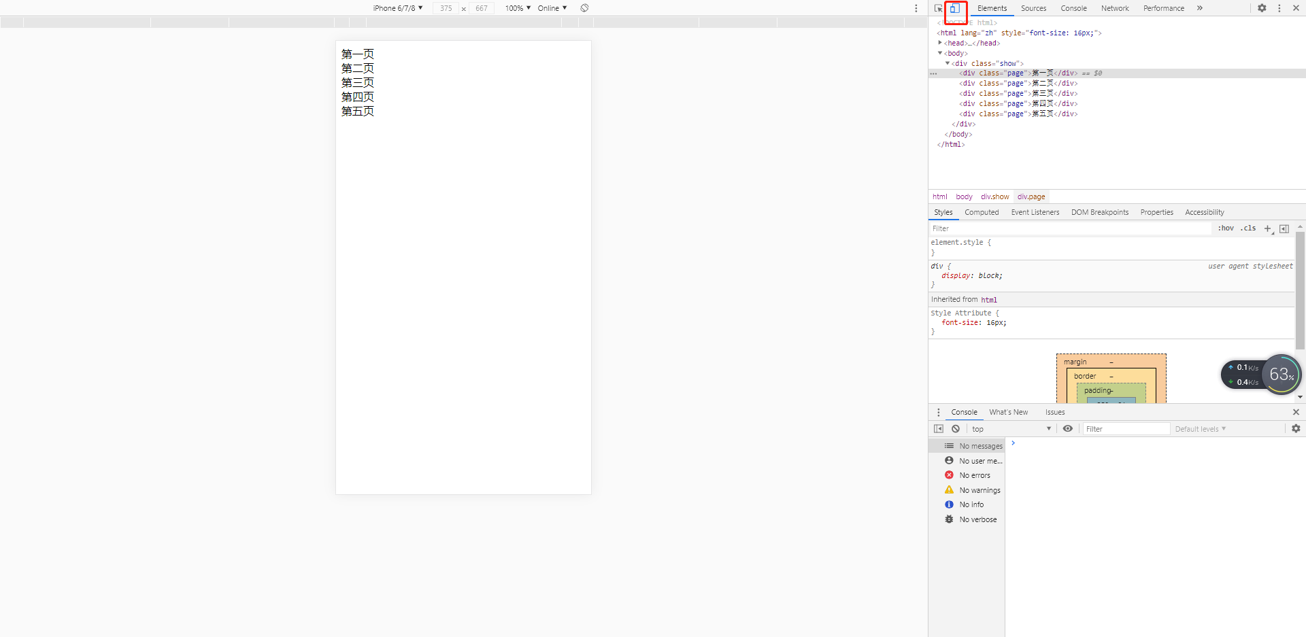Select the No warnings filter
The image size is (1306, 637).
[967, 490]
